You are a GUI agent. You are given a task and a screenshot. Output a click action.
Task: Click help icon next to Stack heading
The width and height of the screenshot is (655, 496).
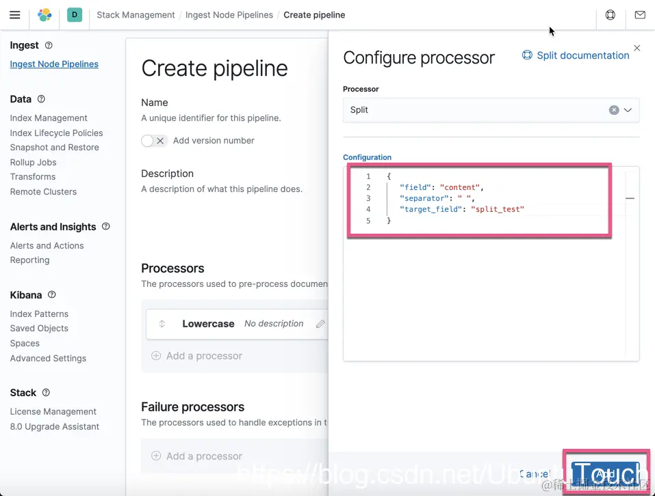tap(46, 392)
